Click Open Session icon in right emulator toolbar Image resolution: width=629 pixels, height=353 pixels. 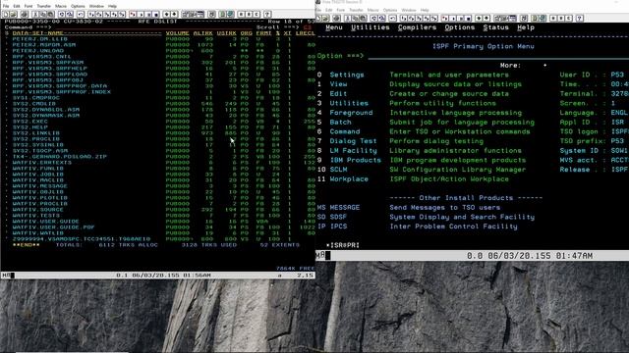[x=325, y=18]
